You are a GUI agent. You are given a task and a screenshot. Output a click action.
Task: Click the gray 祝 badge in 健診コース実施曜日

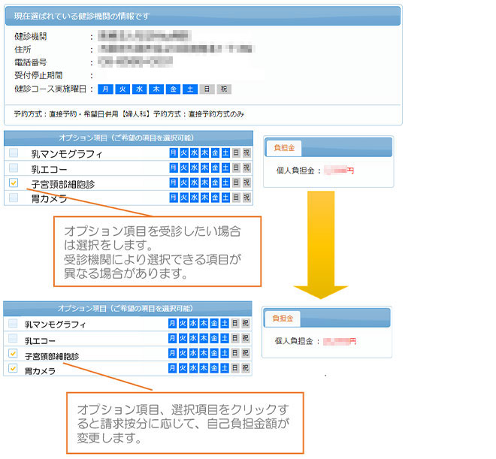pyautogui.click(x=224, y=89)
